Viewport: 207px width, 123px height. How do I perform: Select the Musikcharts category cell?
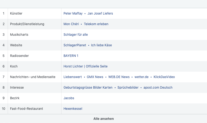35,35
